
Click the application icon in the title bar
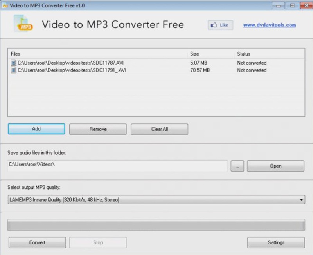(6, 5)
